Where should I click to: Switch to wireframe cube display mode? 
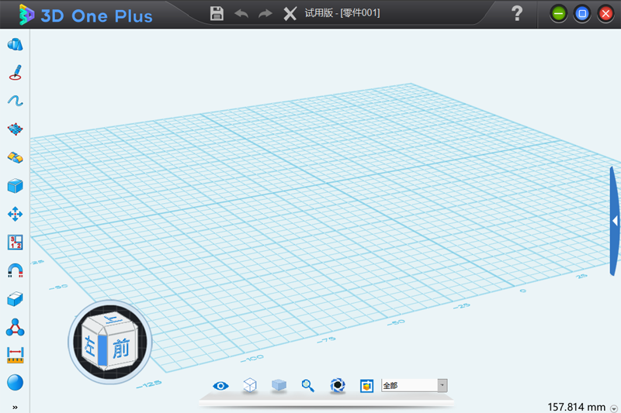pyautogui.click(x=250, y=385)
